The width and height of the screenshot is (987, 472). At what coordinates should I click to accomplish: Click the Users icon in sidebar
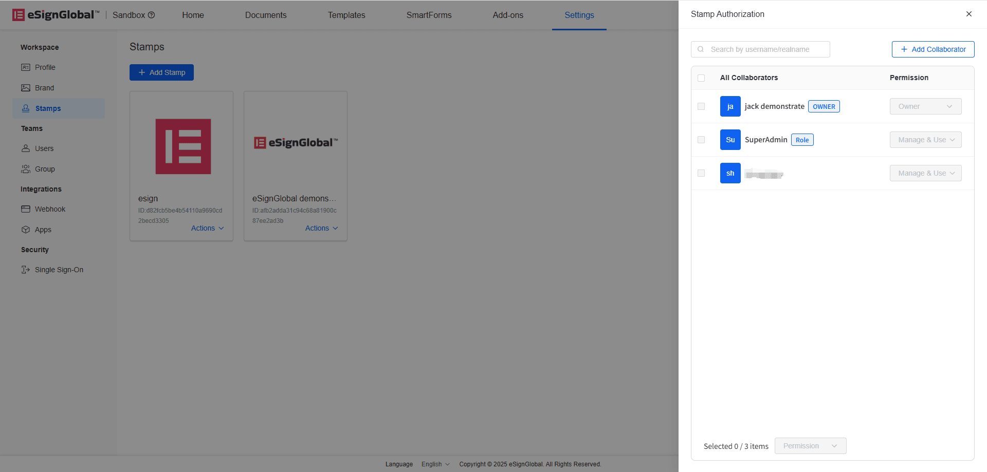click(26, 148)
